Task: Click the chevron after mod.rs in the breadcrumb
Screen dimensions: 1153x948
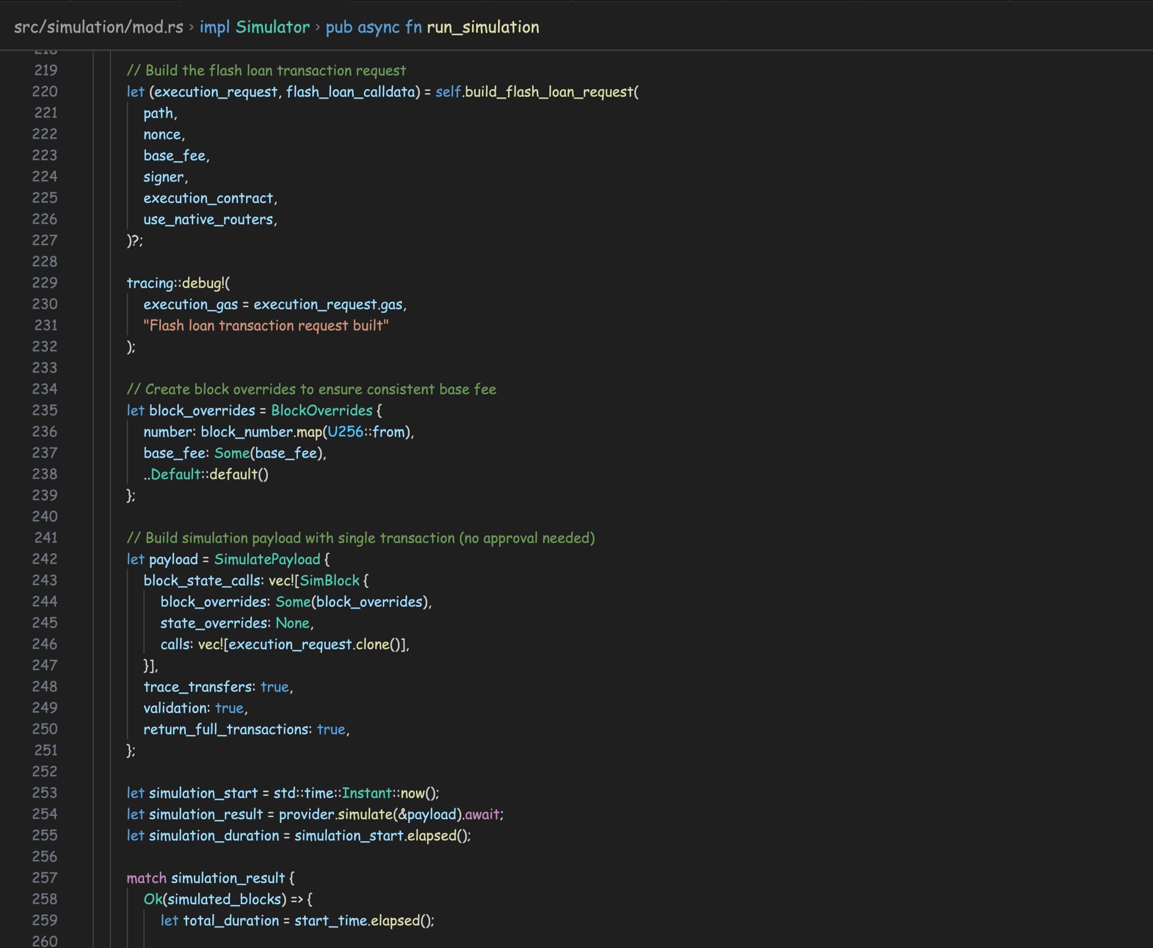Action: 190,27
